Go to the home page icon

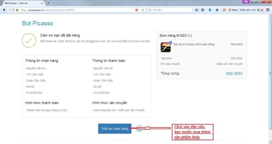217,10
